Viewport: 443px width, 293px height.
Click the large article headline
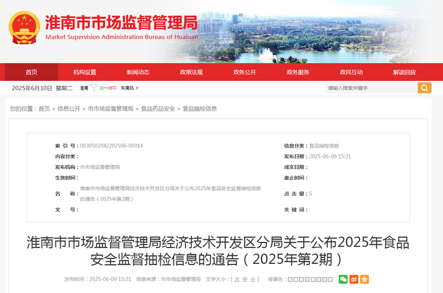click(x=218, y=251)
